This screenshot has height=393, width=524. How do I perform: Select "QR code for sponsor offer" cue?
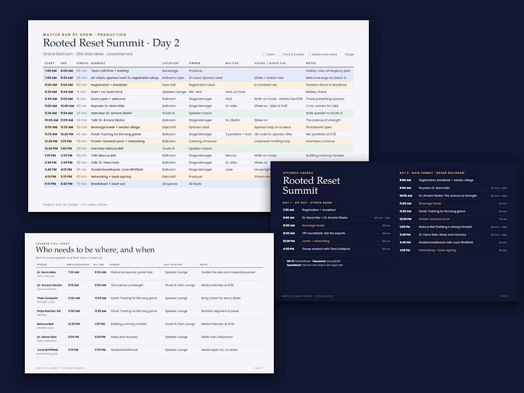[x=273, y=134]
